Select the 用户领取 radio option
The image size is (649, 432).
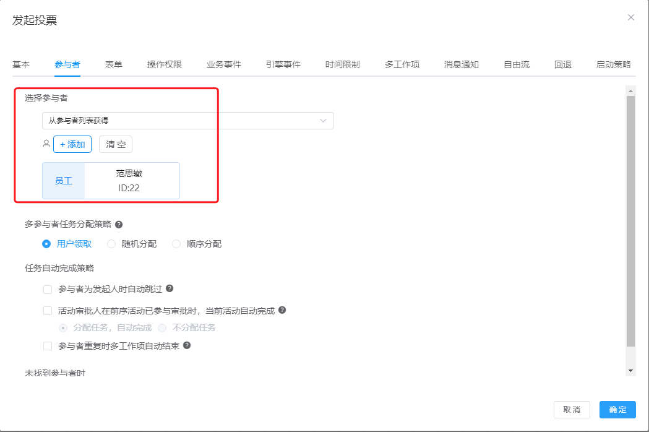[46, 244]
